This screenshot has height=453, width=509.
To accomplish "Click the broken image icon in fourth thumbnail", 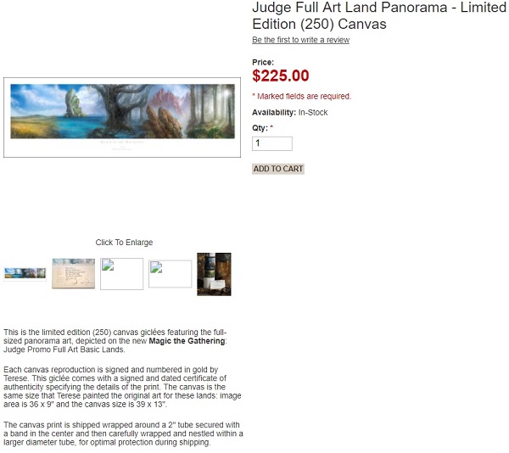I will (x=156, y=267).
